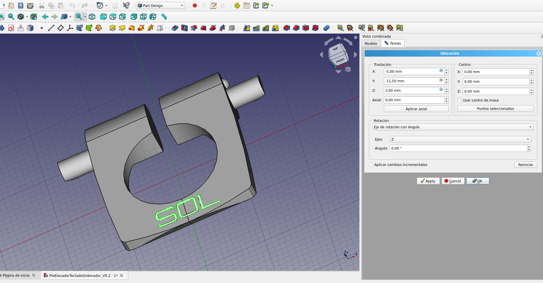
Task: Click the Aplicar axial button
Action: point(416,109)
